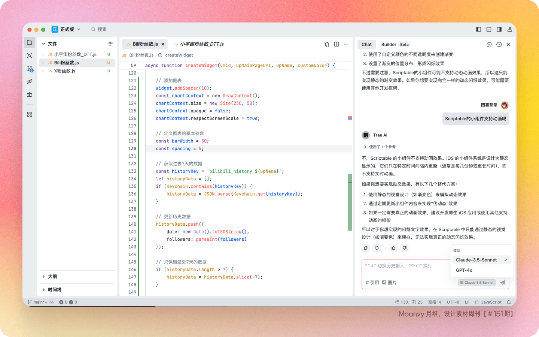Expand the 使用了1个参考 reference list
Viewport: 539px width, 337px height.
[x=380, y=147]
